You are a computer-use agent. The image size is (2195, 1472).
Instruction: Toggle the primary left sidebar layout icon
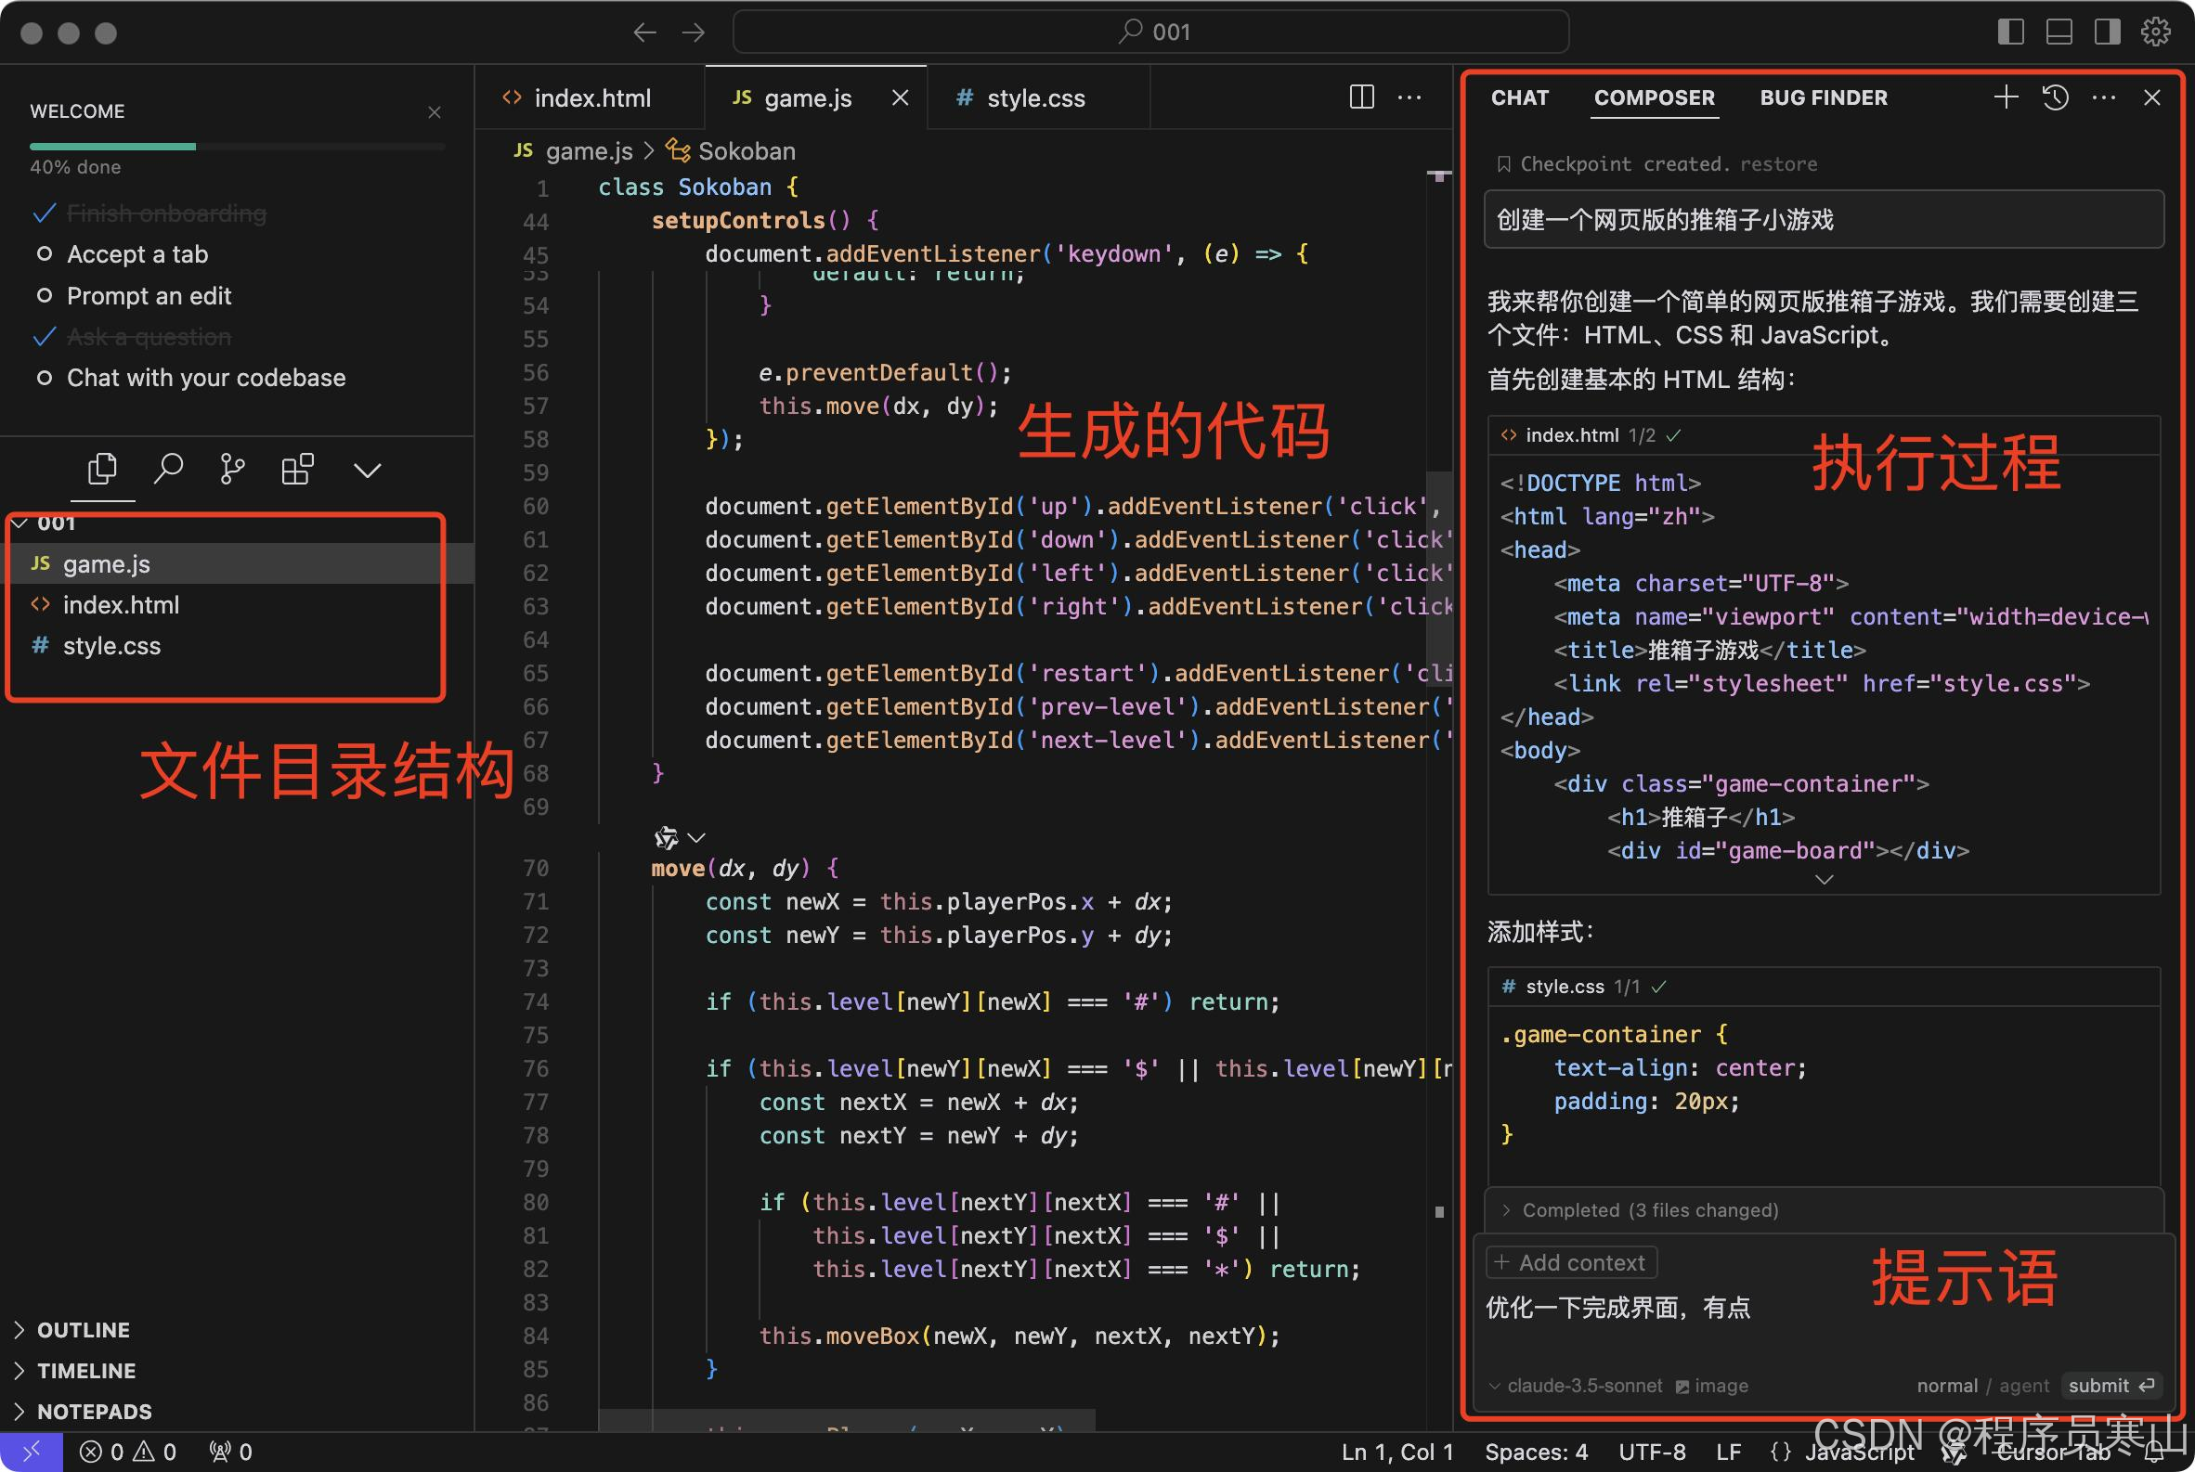pyautogui.click(x=2010, y=32)
